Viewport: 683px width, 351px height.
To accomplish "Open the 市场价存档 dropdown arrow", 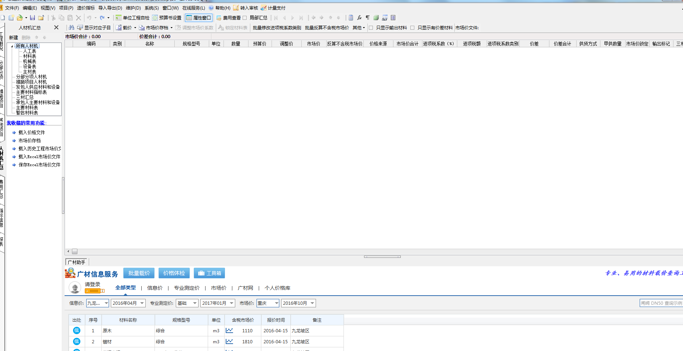I will point(171,28).
